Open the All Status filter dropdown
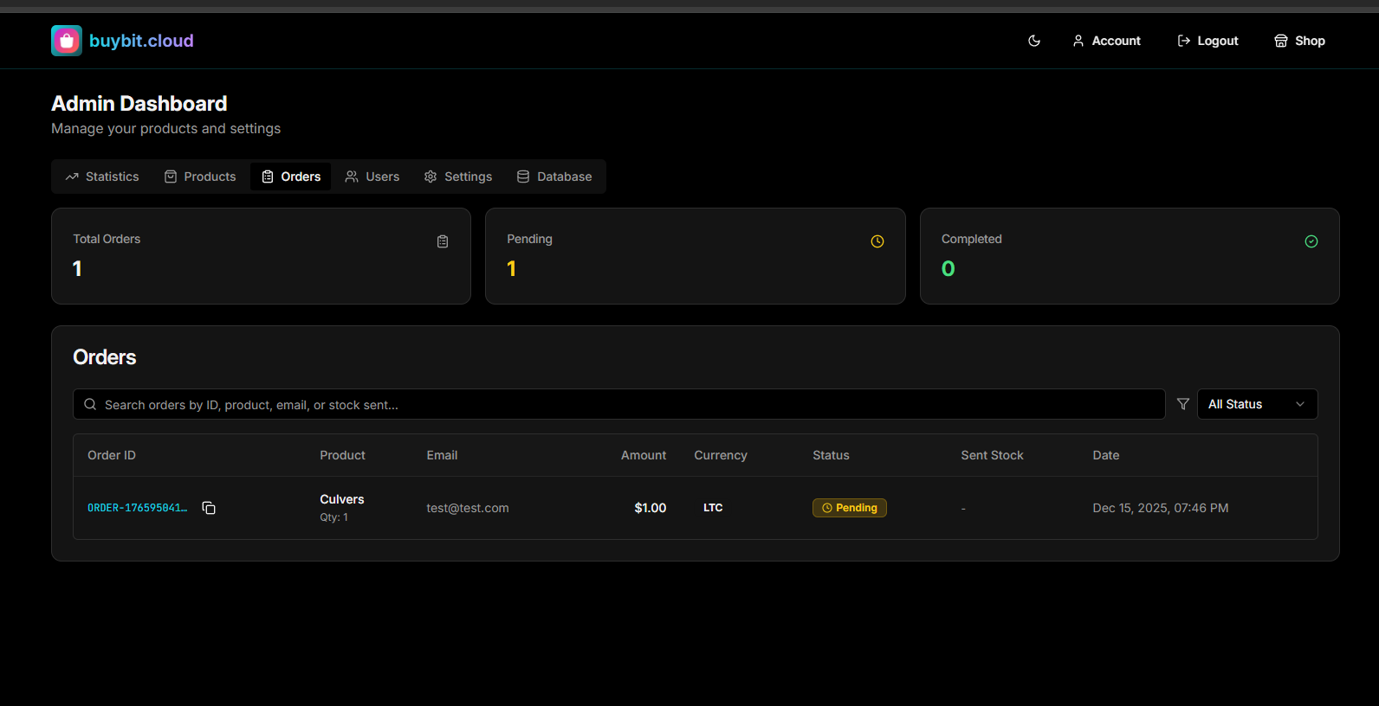 (1247, 404)
